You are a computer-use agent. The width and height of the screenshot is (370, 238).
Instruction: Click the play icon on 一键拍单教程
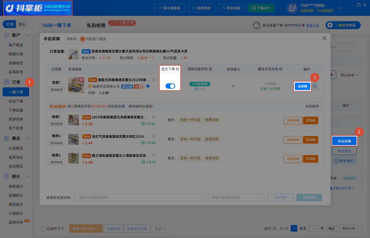(x=330, y=25)
